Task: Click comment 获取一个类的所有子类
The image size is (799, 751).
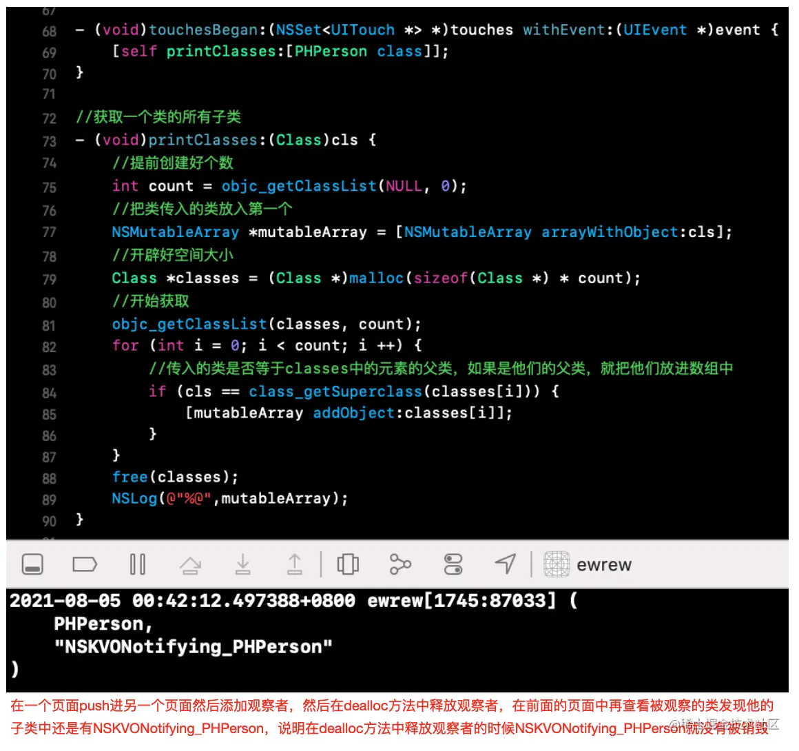Action: [158, 116]
